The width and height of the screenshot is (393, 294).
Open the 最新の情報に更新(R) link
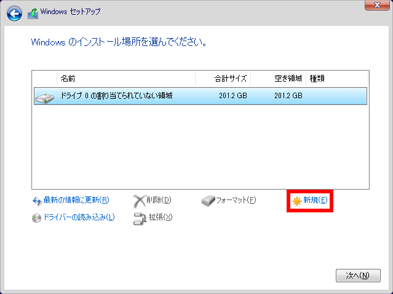click(76, 200)
